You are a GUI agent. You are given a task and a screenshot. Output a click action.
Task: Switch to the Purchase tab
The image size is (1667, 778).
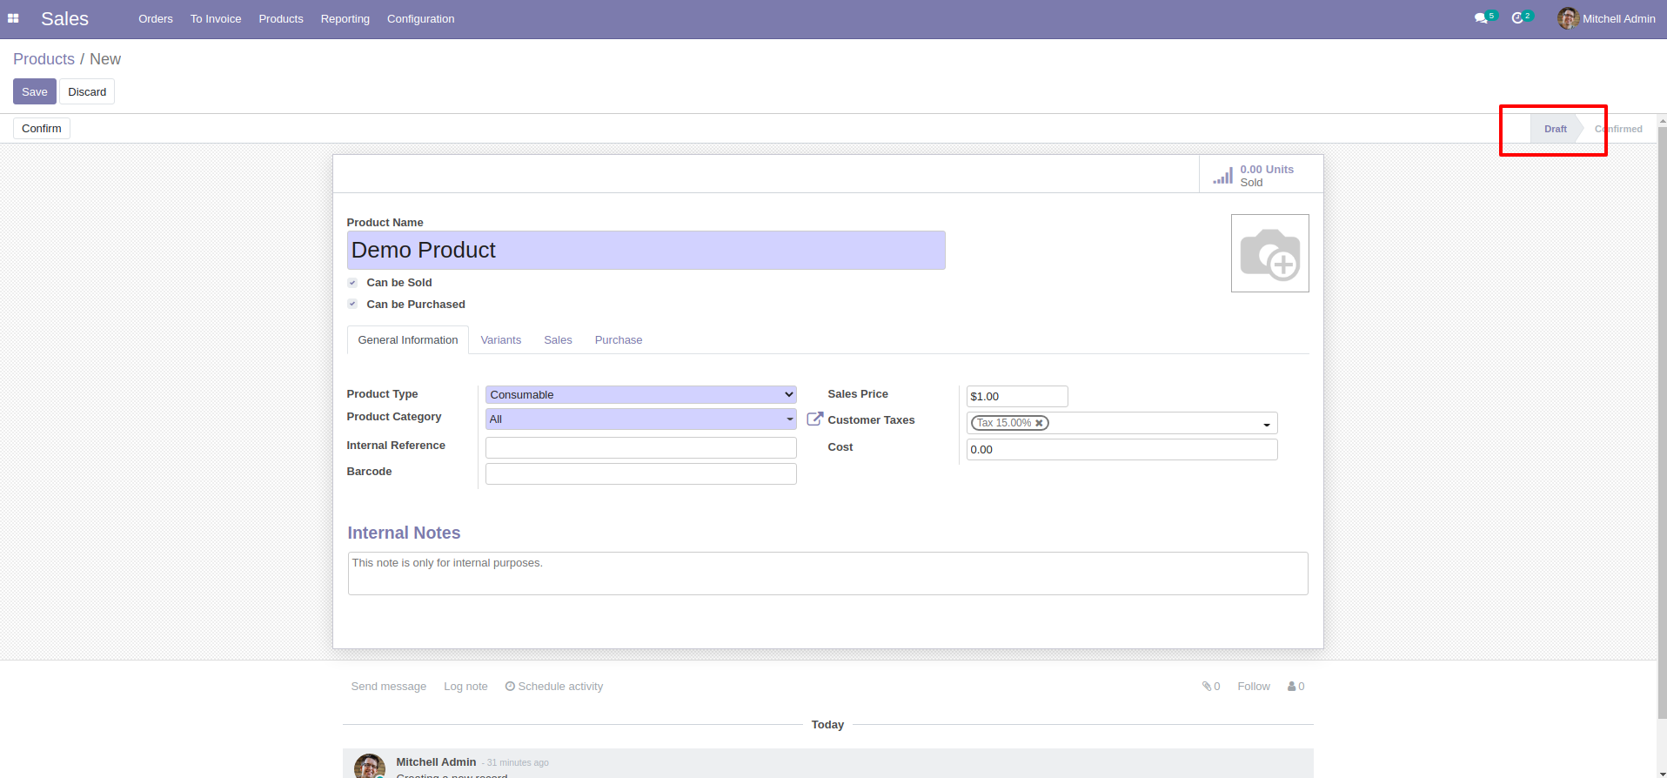tap(619, 340)
